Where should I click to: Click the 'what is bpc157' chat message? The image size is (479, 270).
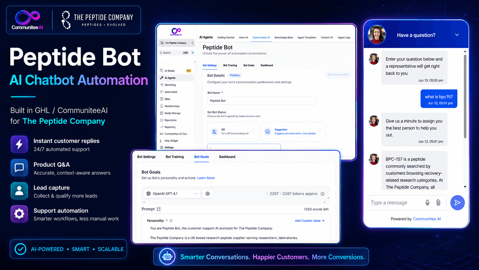pos(439,99)
